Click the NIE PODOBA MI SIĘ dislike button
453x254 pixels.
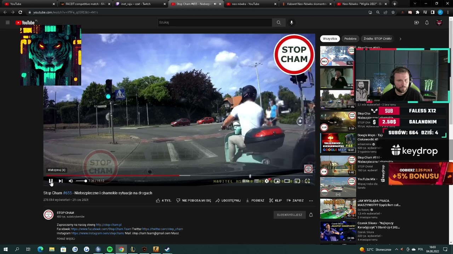pos(193,200)
